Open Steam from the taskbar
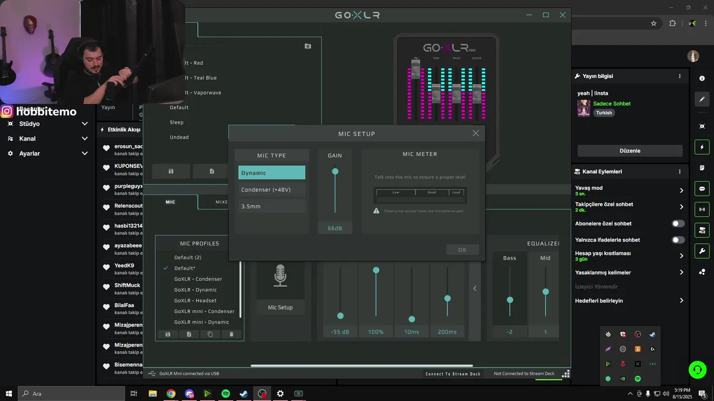The image size is (714, 401). click(x=244, y=394)
